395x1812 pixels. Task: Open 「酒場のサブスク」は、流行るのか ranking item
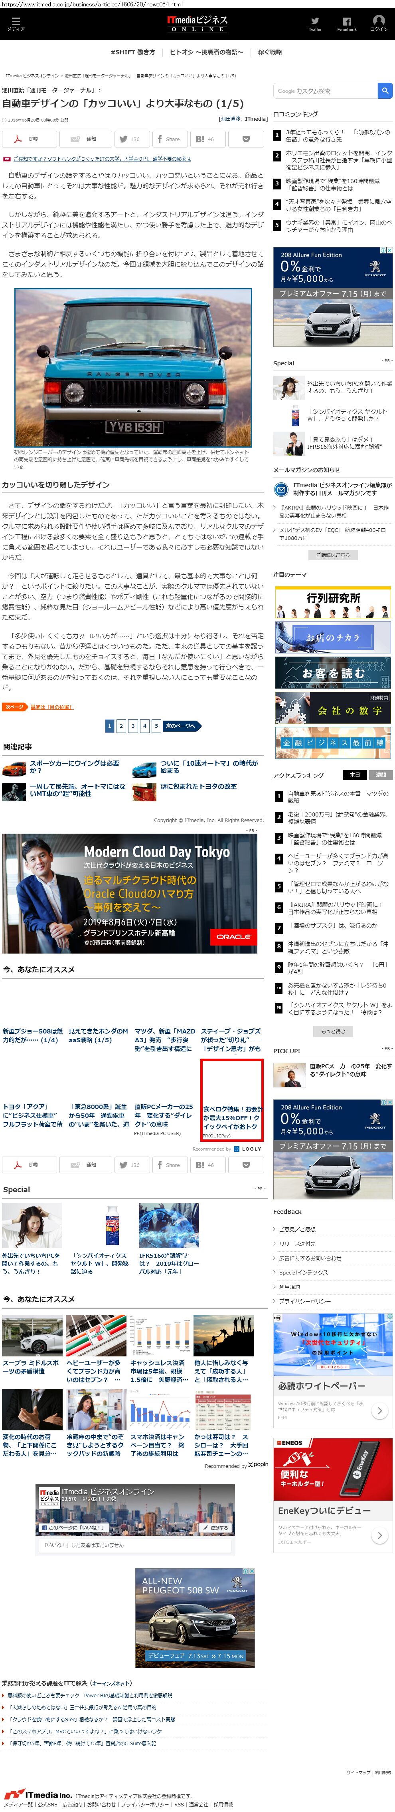[x=332, y=925]
